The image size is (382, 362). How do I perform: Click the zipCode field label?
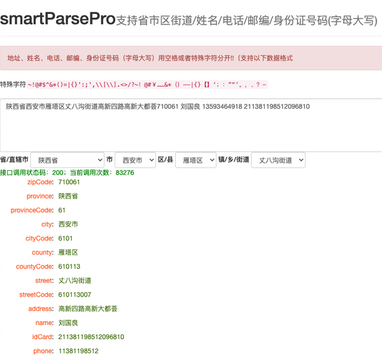pyautogui.click(x=40, y=182)
